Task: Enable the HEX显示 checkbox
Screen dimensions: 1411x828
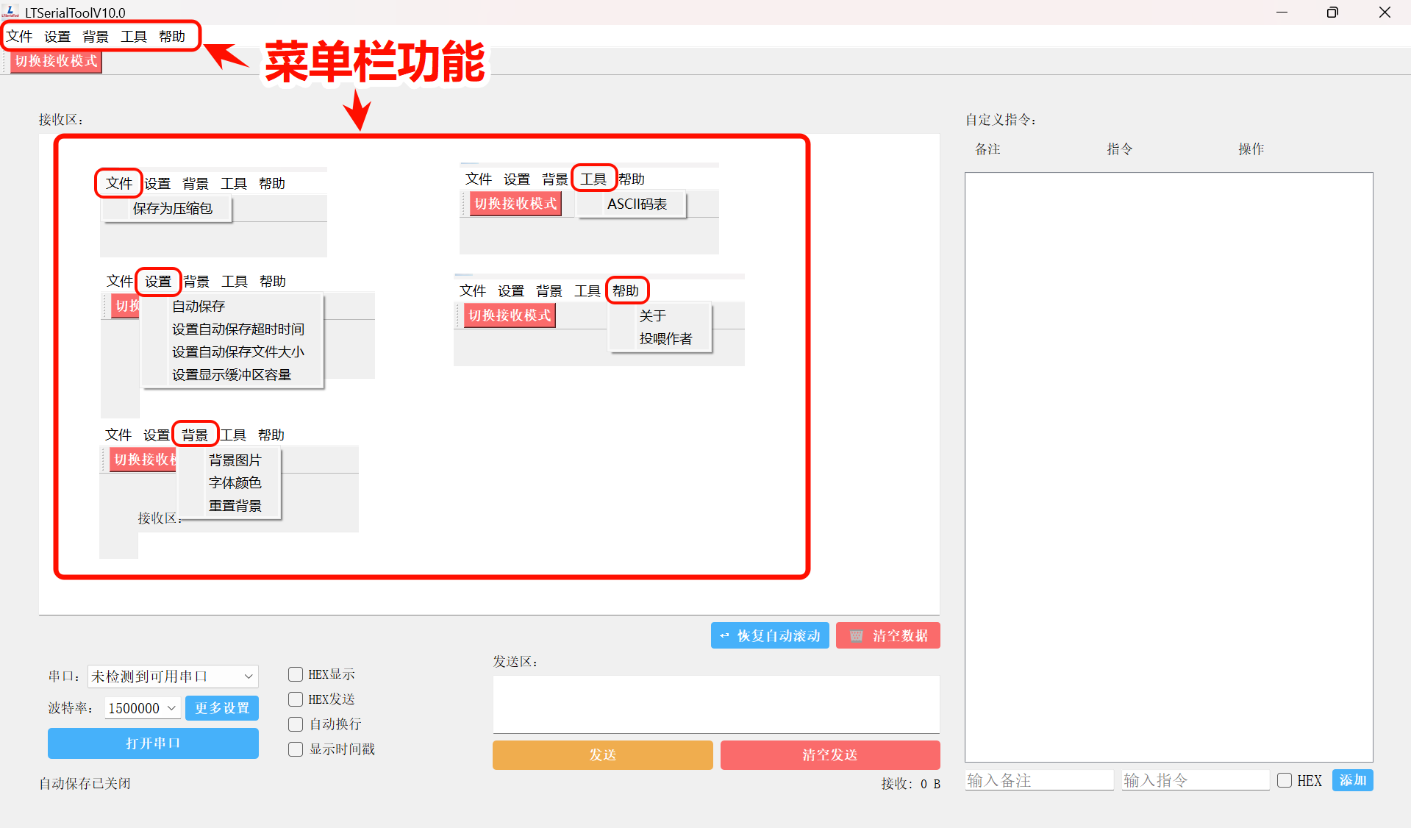Action: [296, 674]
